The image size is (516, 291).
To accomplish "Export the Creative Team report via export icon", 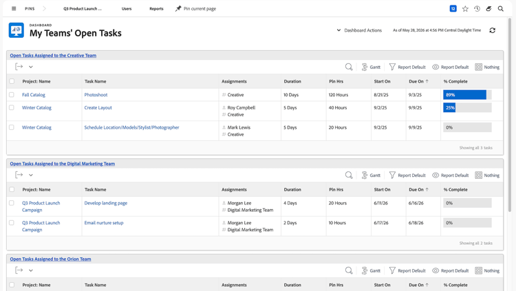I will (x=19, y=67).
